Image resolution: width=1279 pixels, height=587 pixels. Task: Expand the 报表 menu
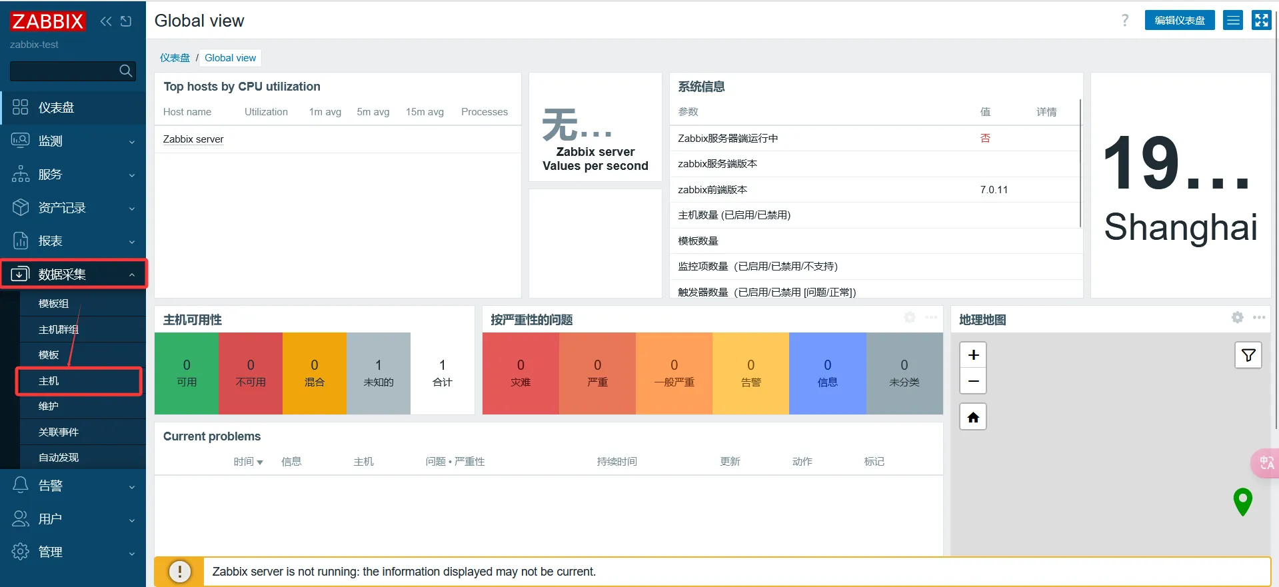tap(73, 241)
